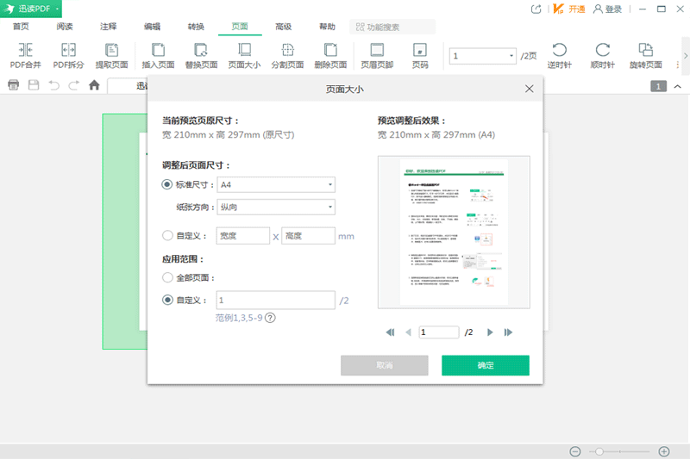Click the 插入页面 insert page icon

pos(158,50)
